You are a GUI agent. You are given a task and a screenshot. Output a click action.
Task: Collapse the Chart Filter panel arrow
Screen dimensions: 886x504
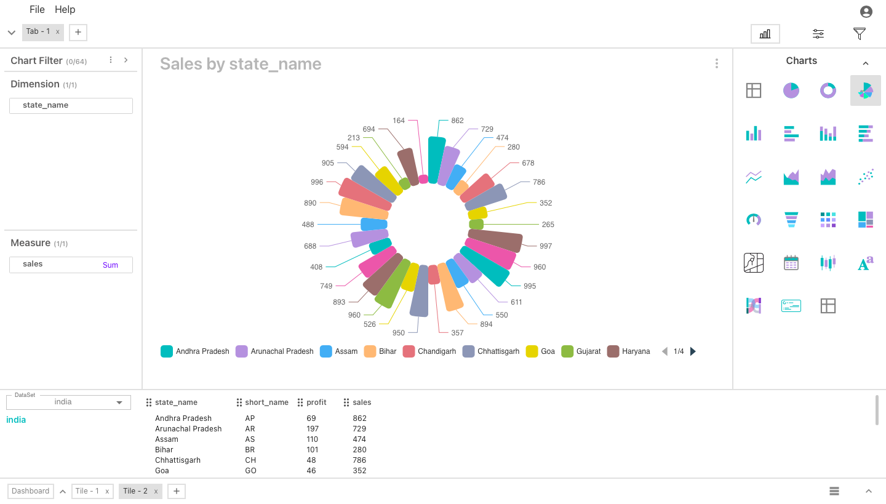coord(126,60)
